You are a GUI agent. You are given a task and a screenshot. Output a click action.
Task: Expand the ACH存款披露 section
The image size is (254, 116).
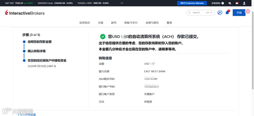pos(27,115)
